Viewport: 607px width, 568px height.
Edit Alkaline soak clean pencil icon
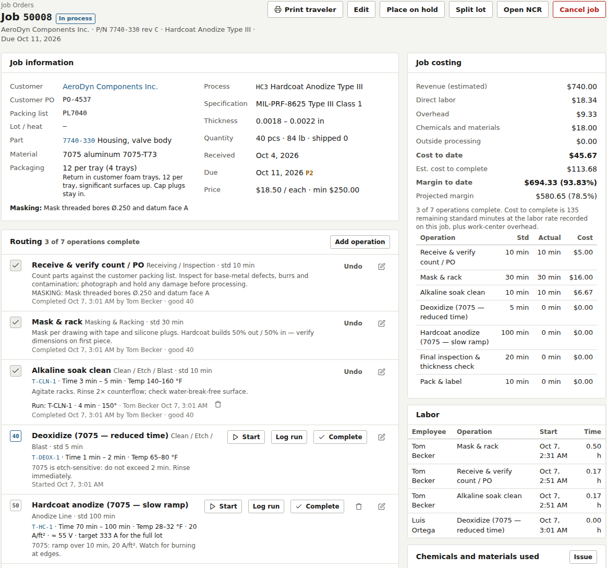click(x=381, y=372)
